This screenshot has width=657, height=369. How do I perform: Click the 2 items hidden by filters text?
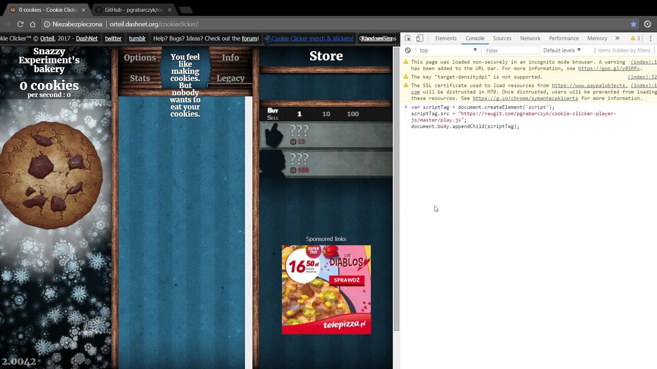622,50
